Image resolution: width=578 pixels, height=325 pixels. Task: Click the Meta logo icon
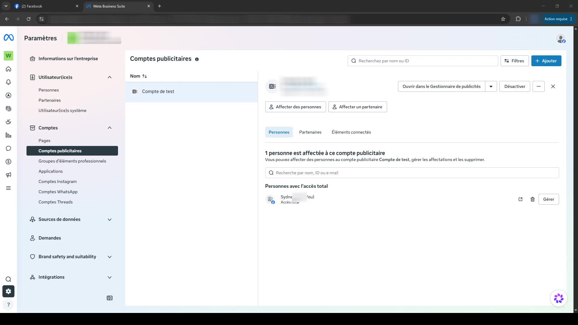point(8,38)
